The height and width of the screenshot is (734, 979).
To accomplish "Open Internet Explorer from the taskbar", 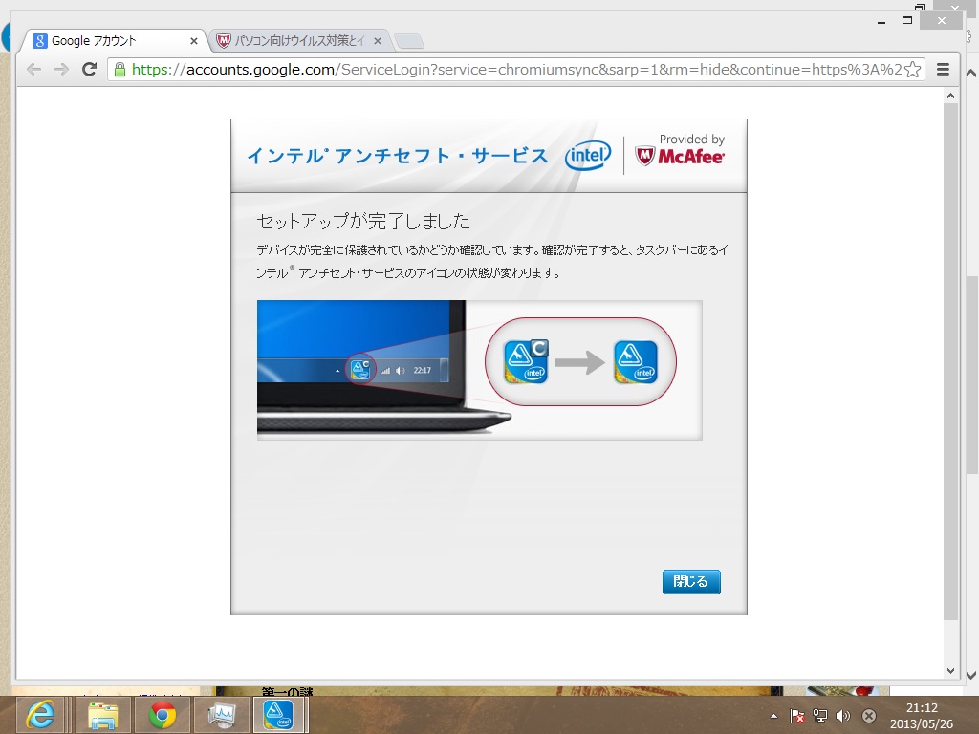I will coord(40,715).
